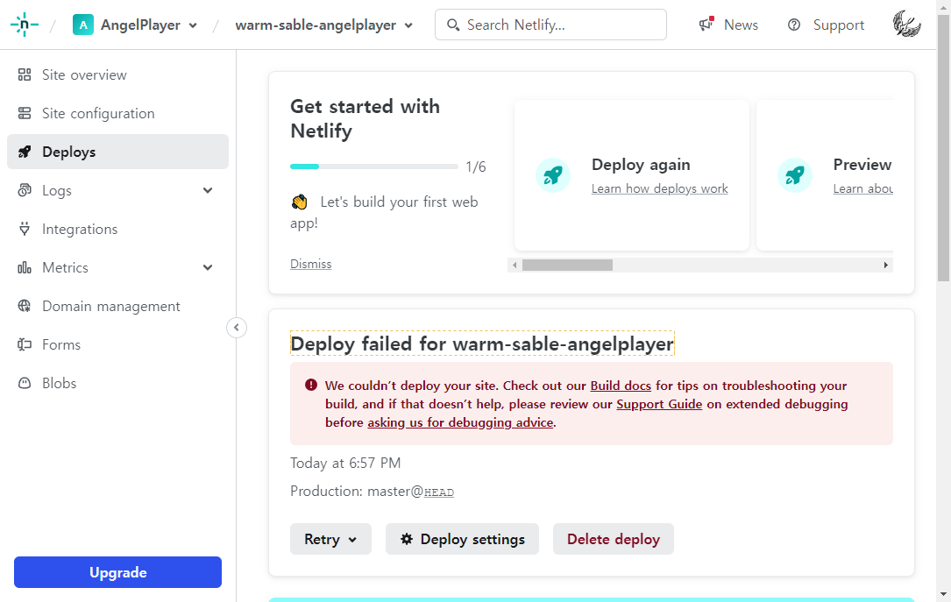
Task: Click the Delete deploy button
Action: (614, 539)
